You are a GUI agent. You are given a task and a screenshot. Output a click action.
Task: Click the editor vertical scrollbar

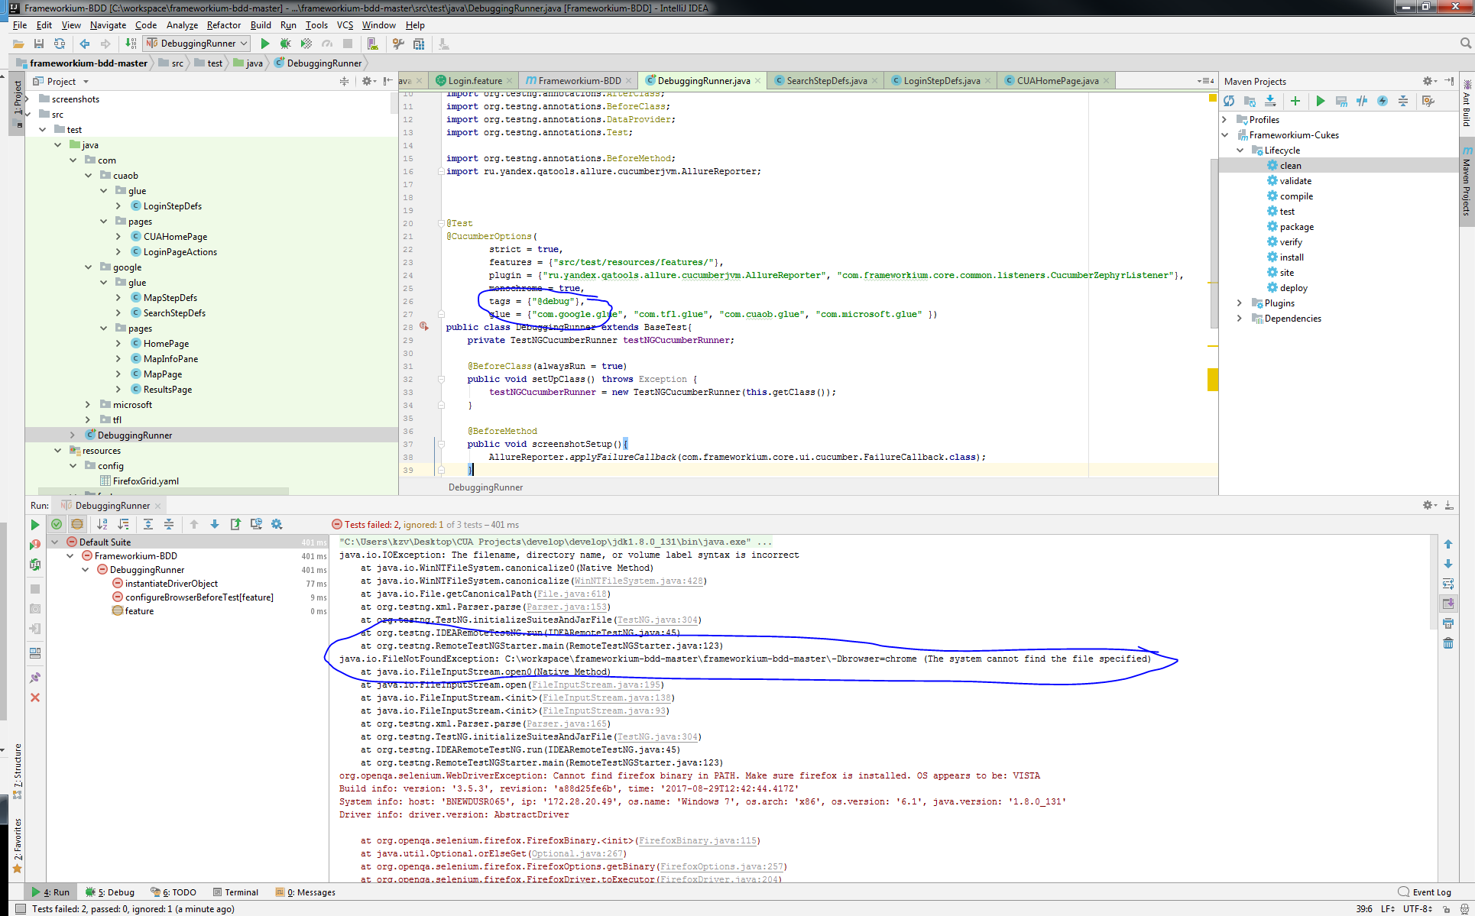pos(1214,243)
